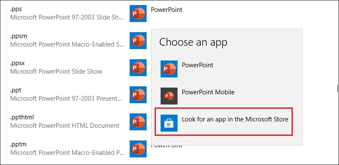Click the Choose an app heading
The height and width of the screenshot is (165, 339).
(x=193, y=42)
